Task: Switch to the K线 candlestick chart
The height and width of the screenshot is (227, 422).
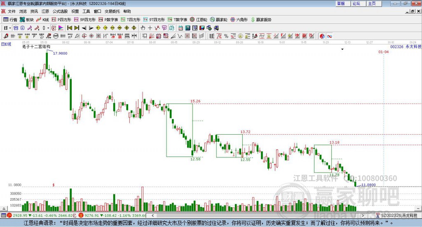Action: click(42, 20)
